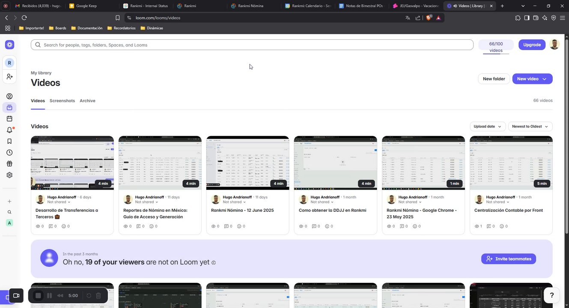Delete the recording with the trash icon
This screenshot has height=308, width=569.
(98, 296)
